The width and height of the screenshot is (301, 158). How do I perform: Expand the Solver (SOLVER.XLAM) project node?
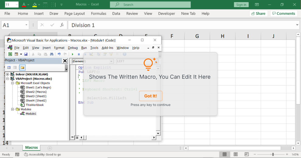(x=8, y=74)
